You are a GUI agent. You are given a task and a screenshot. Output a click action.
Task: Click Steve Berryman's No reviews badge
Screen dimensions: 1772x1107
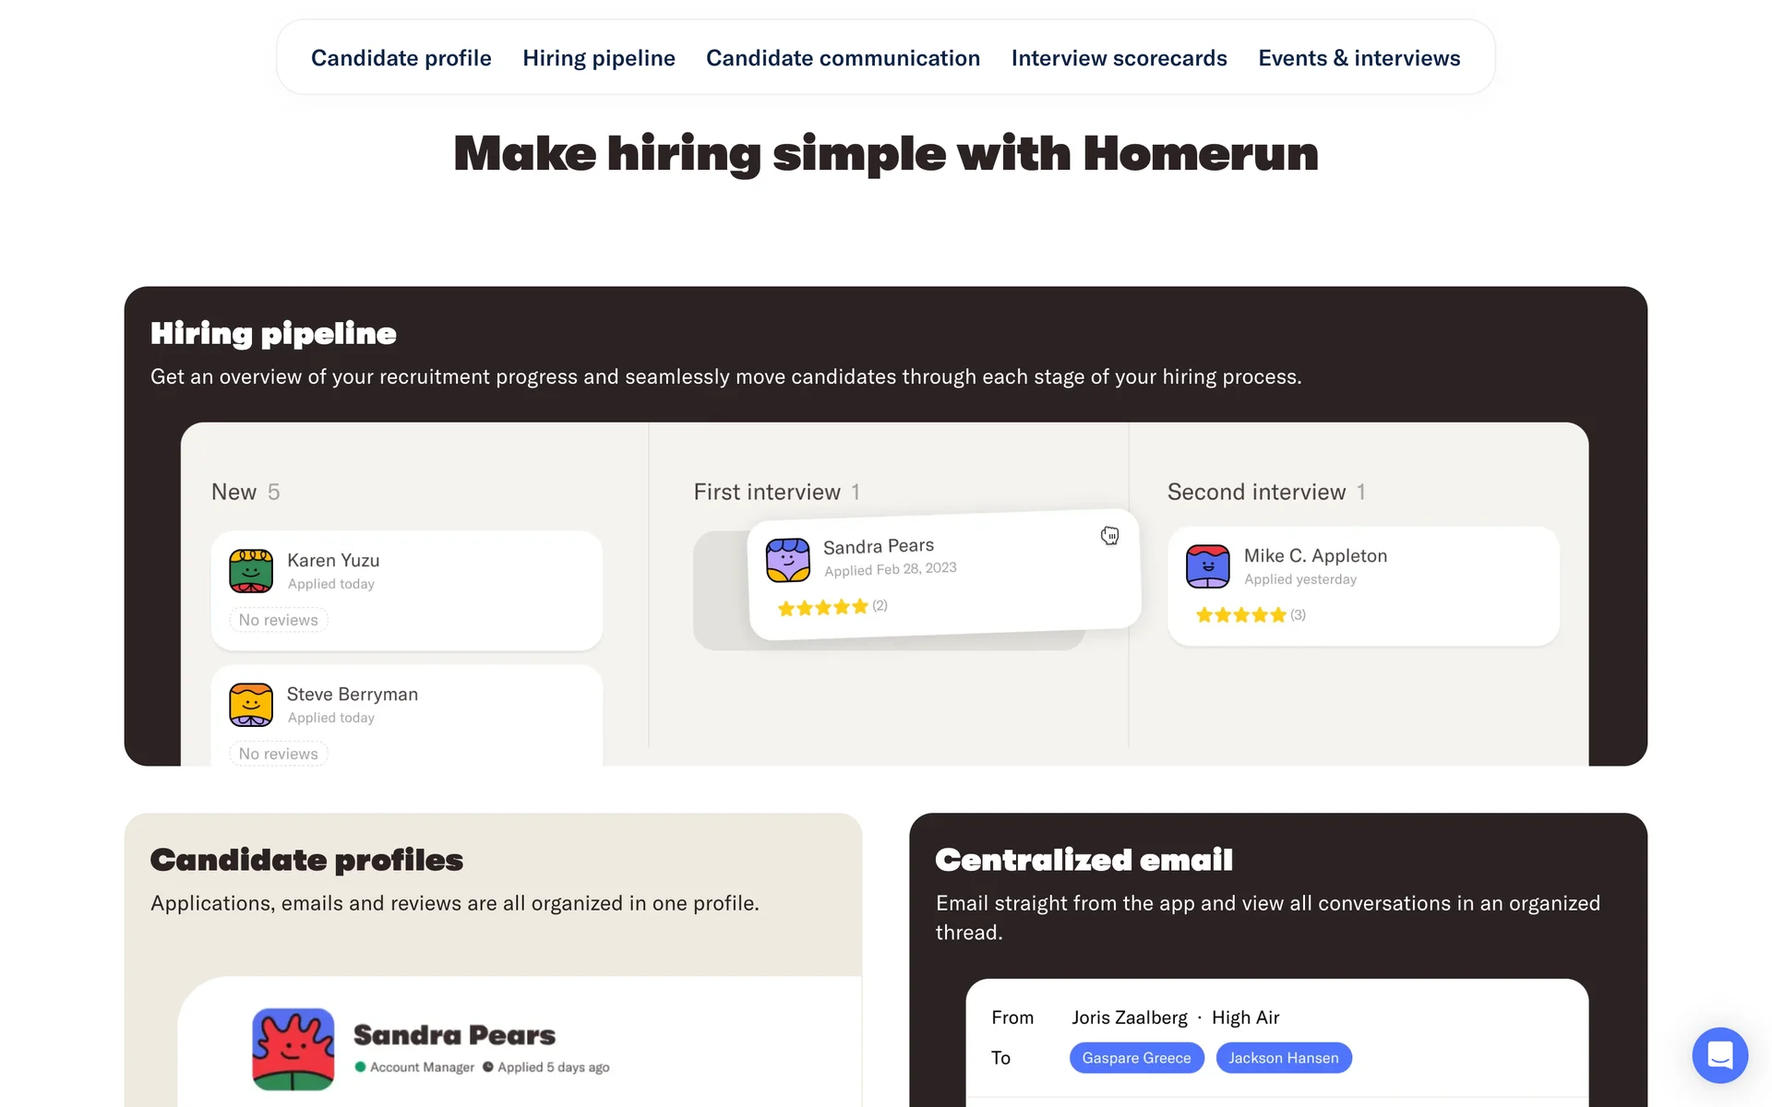tap(278, 754)
